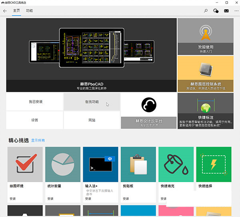
Task: Click the 快速填充 paint bucket icon
Action: pos(176,165)
